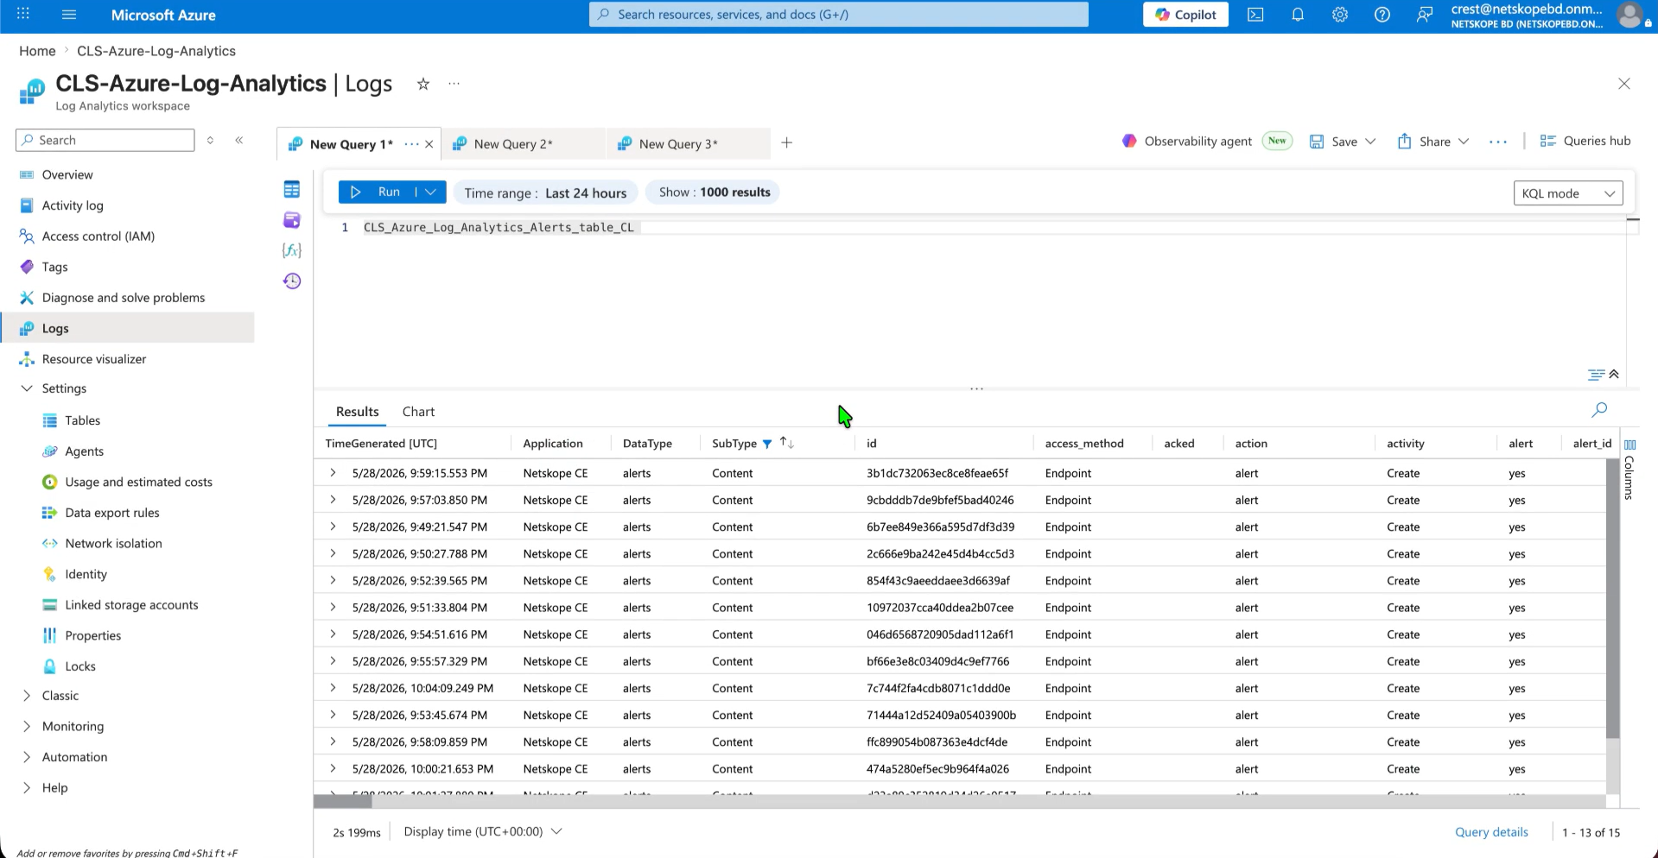Screen dimensions: 1658x858
Task: Expand the 9:59:15.553 PM result row
Action: (333, 473)
